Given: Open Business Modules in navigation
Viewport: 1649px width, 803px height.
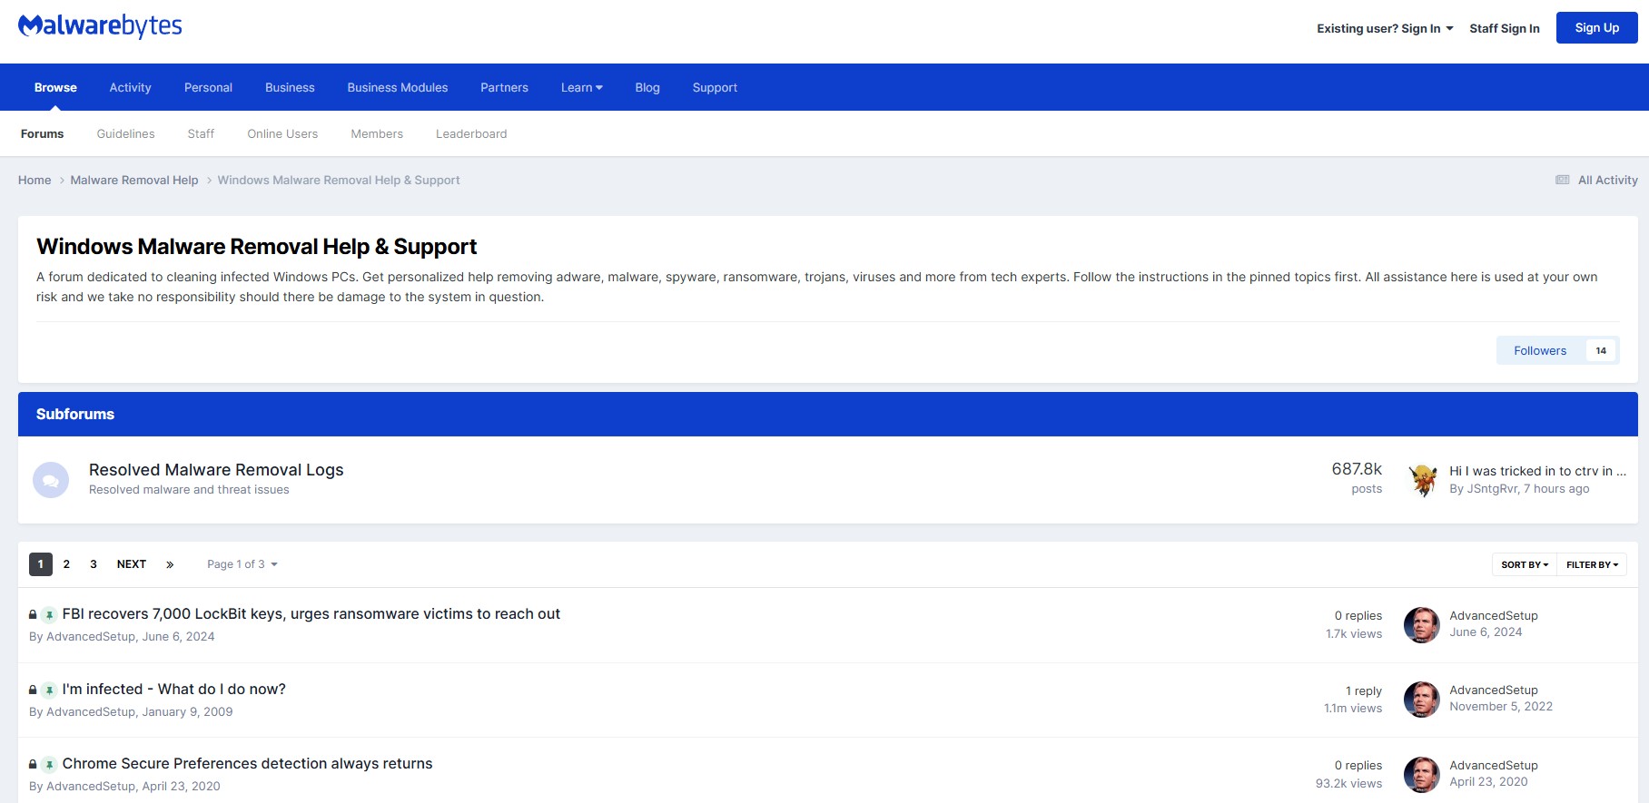Looking at the screenshot, I should (398, 87).
